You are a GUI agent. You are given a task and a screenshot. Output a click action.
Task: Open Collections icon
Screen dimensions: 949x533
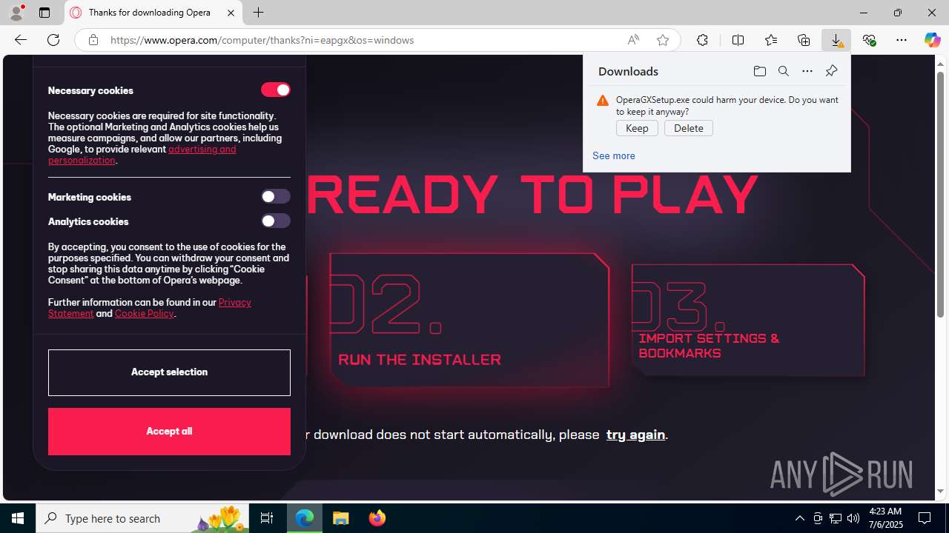[804, 40]
